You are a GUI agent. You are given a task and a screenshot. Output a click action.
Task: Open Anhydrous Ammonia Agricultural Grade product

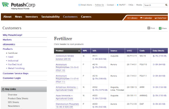(67, 88)
